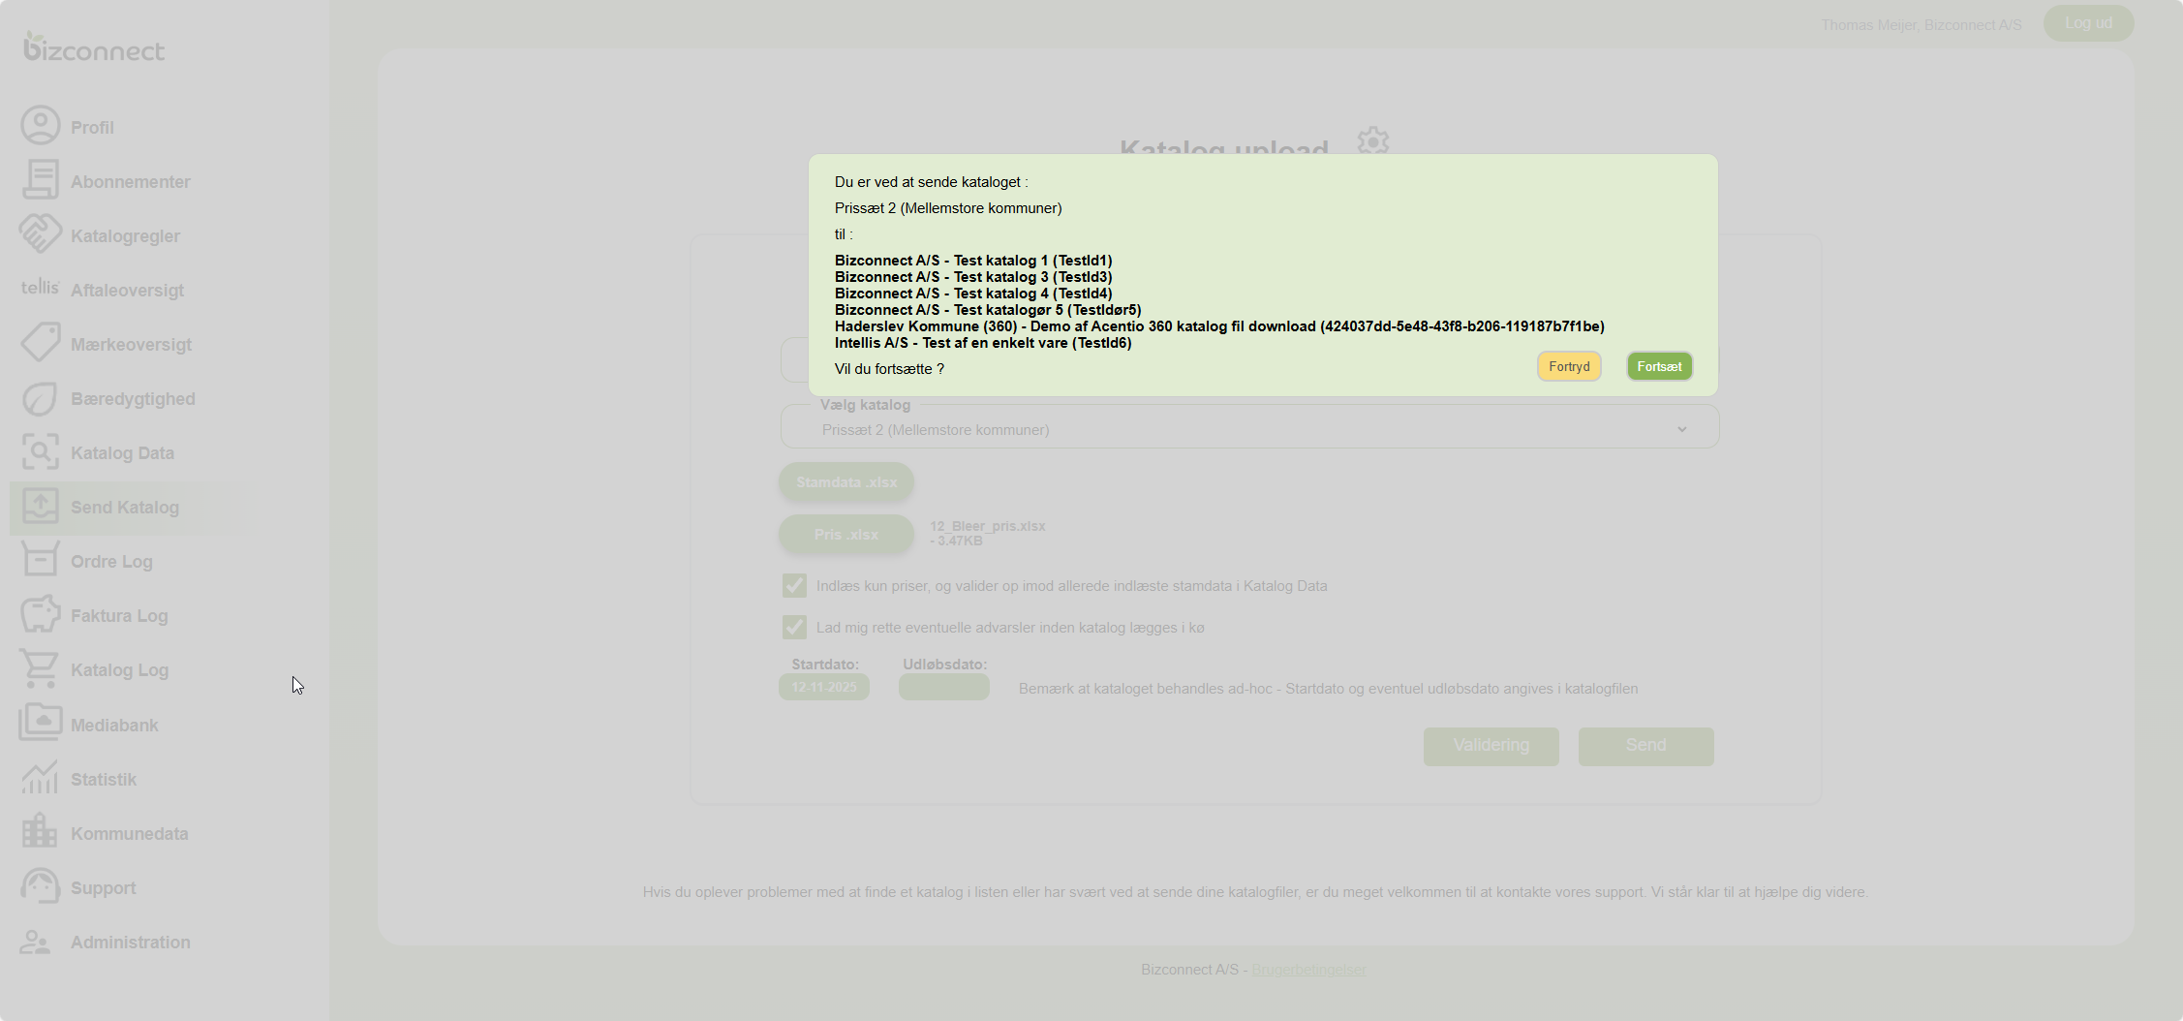2183x1021 pixels.
Task: Toggle 'Lad mig rette eventuelle advarsler' checkbox
Action: [794, 627]
